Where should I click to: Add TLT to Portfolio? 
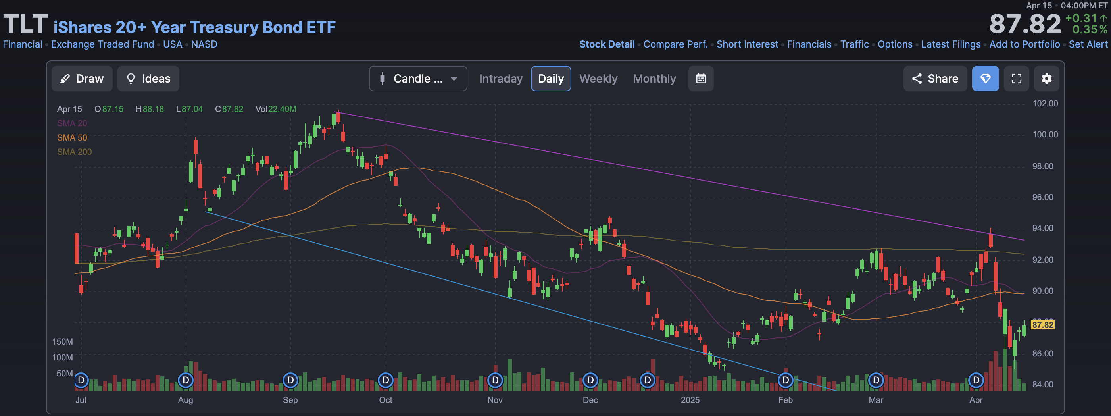point(1025,44)
